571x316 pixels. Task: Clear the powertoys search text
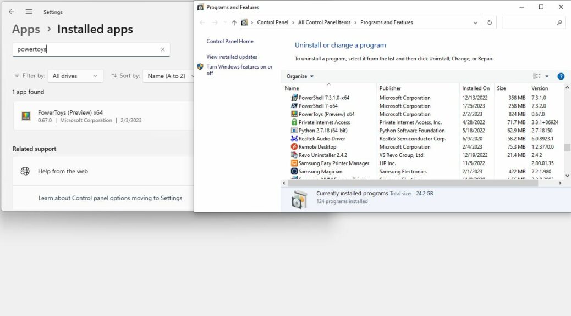pos(163,49)
